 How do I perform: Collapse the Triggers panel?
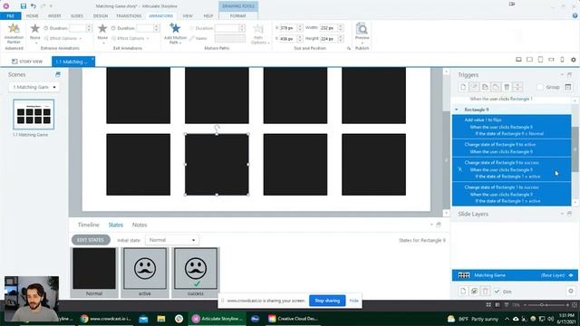tap(562, 74)
